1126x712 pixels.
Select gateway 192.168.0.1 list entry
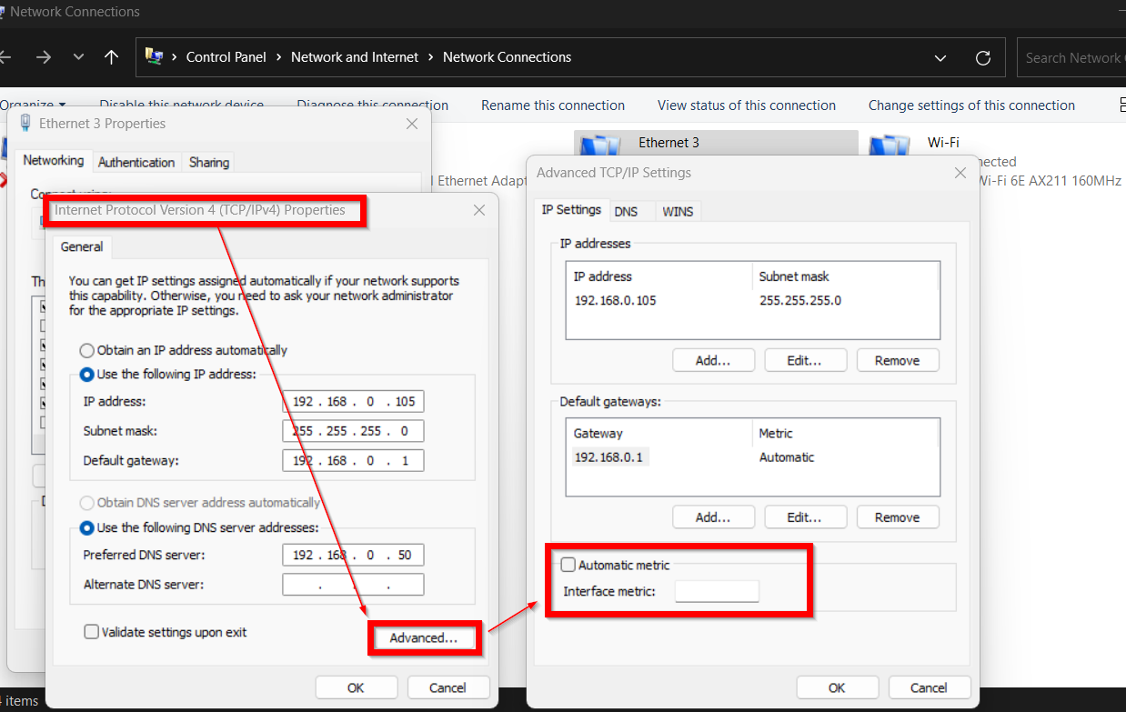point(608,457)
